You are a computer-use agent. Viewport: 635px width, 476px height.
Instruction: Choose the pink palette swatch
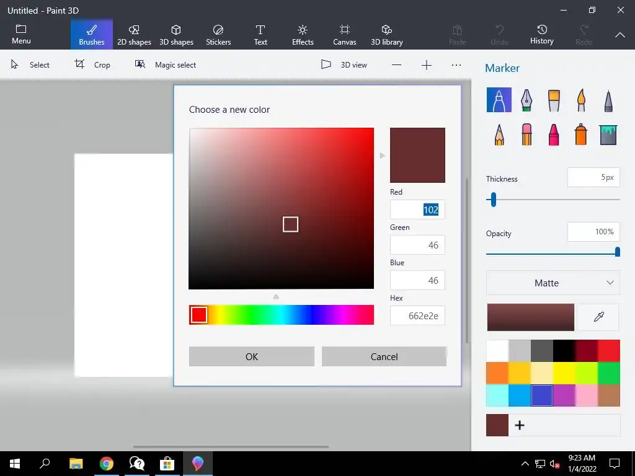click(x=587, y=395)
